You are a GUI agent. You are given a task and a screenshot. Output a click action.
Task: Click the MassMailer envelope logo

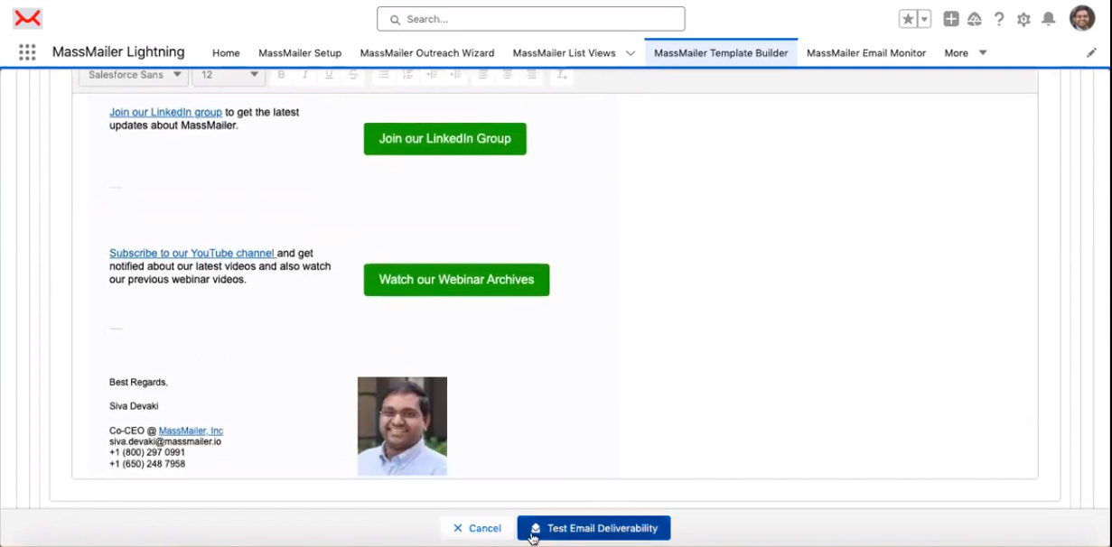[x=28, y=18]
